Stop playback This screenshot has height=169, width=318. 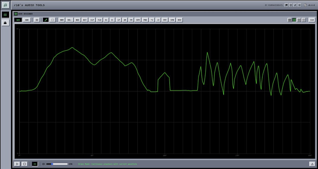click(24, 164)
